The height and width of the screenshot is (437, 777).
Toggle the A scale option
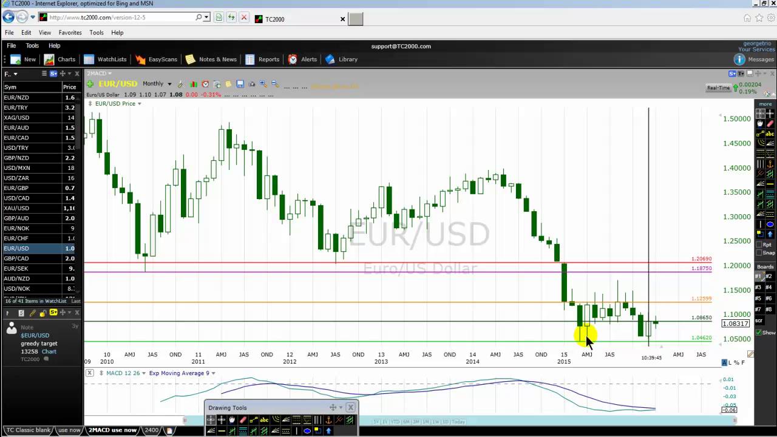pyautogui.click(x=724, y=362)
